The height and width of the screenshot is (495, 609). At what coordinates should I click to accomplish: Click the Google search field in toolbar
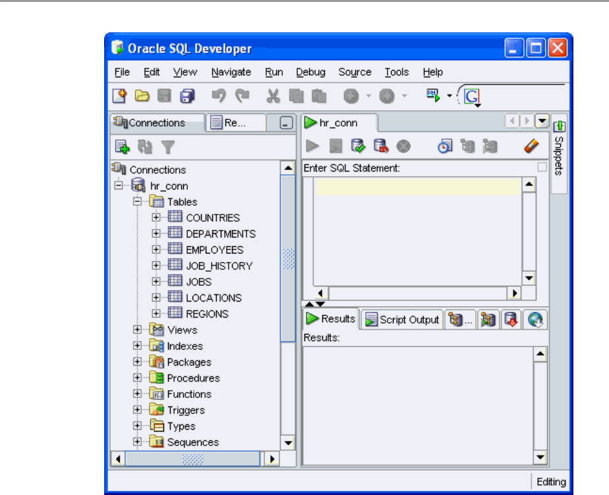coord(523,96)
